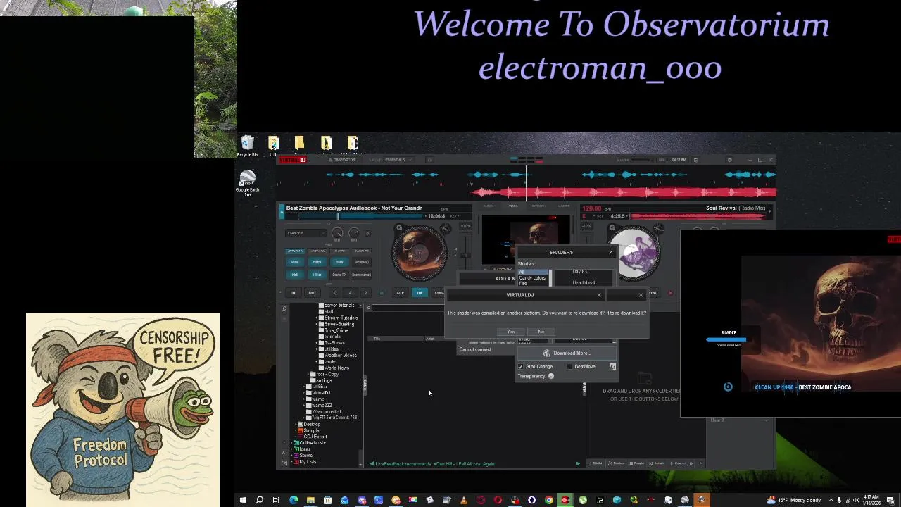Select the True_Crime folder

(x=336, y=330)
